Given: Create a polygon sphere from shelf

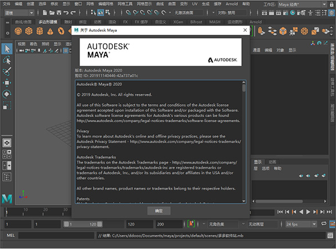Looking at the screenshot, I should (x=18, y=31).
